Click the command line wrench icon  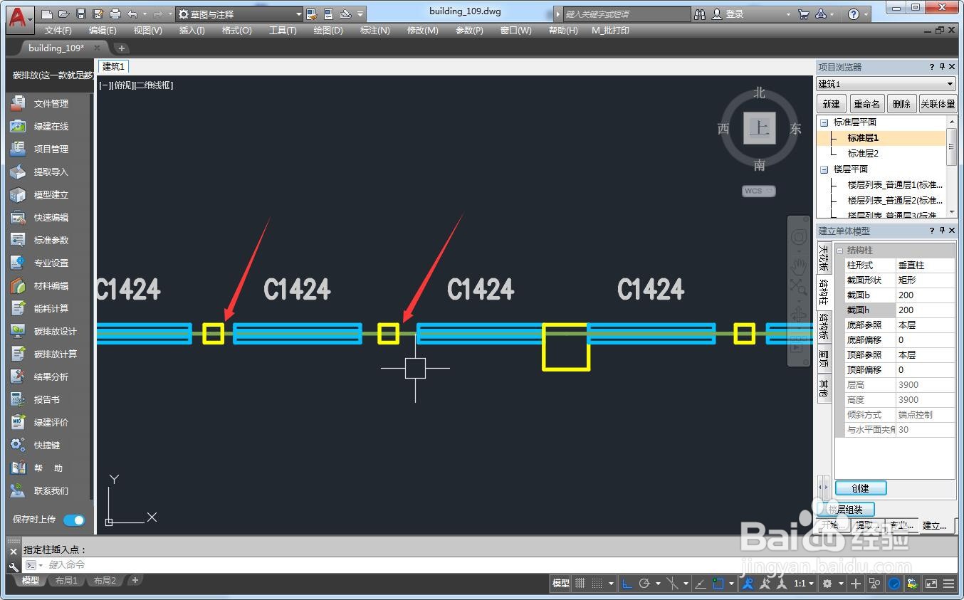point(14,567)
